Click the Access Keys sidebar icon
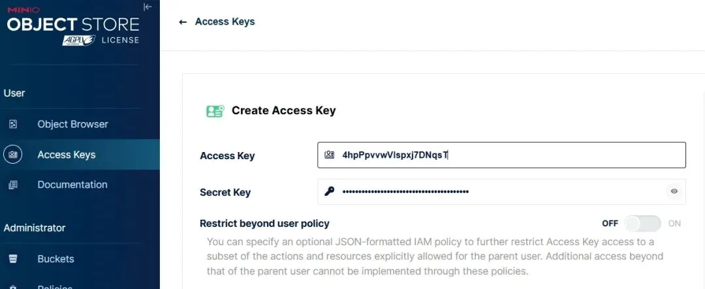The width and height of the screenshot is (705, 289). [13, 155]
